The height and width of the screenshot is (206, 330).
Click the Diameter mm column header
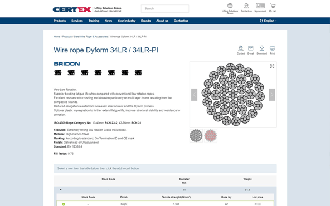(x=184, y=181)
